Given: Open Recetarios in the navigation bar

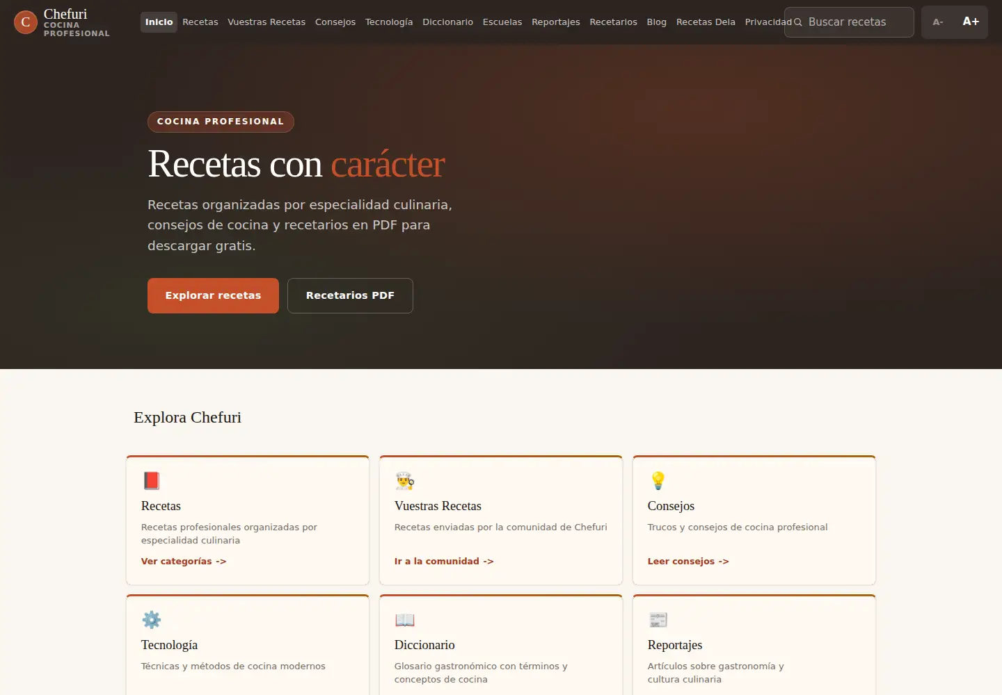Looking at the screenshot, I should point(613,22).
